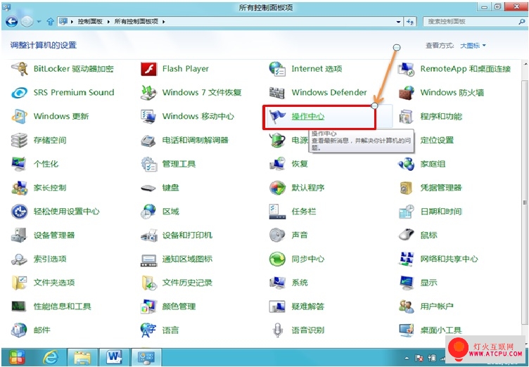Open the 显示 link

[428, 283]
